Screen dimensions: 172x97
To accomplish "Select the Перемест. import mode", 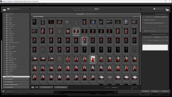I will click(90, 9).
